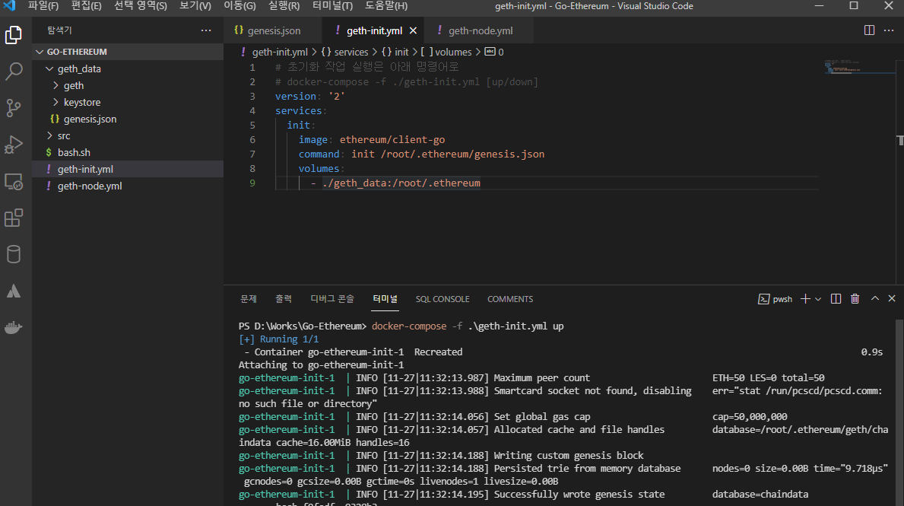Split the editor to the right
The height and width of the screenshot is (506, 904).
[870, 30]
